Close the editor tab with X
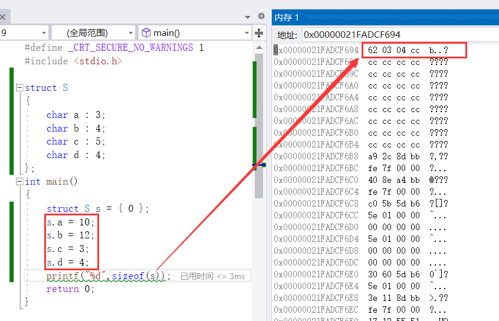The height and width of the screenshot is (321, 499). click(x=2, y=17)
